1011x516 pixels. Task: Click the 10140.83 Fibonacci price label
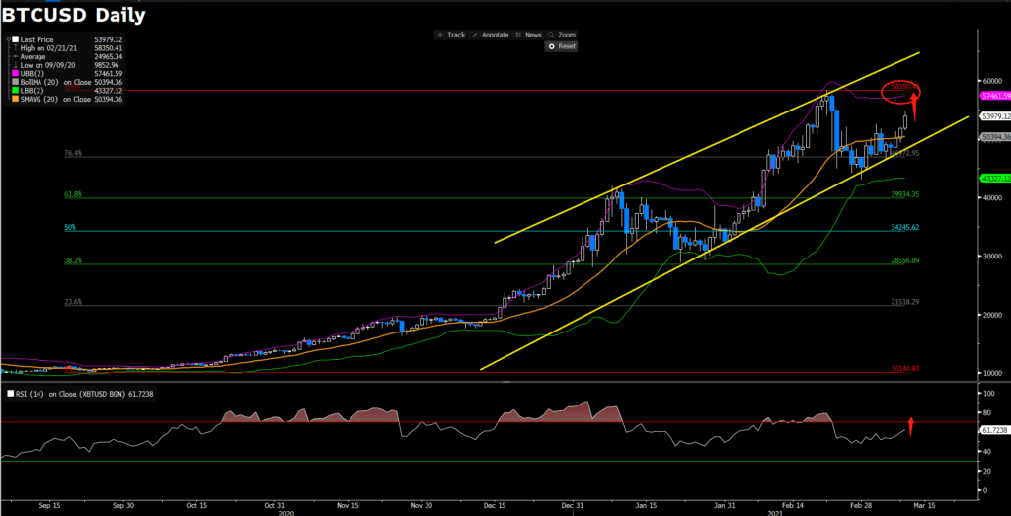click(904, 368)
